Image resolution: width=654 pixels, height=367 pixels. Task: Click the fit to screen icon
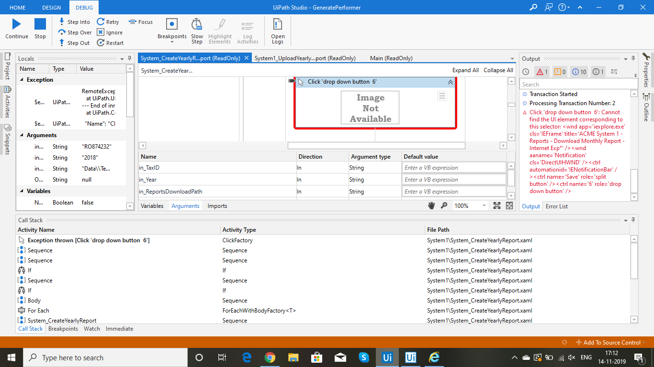[497, 205]
